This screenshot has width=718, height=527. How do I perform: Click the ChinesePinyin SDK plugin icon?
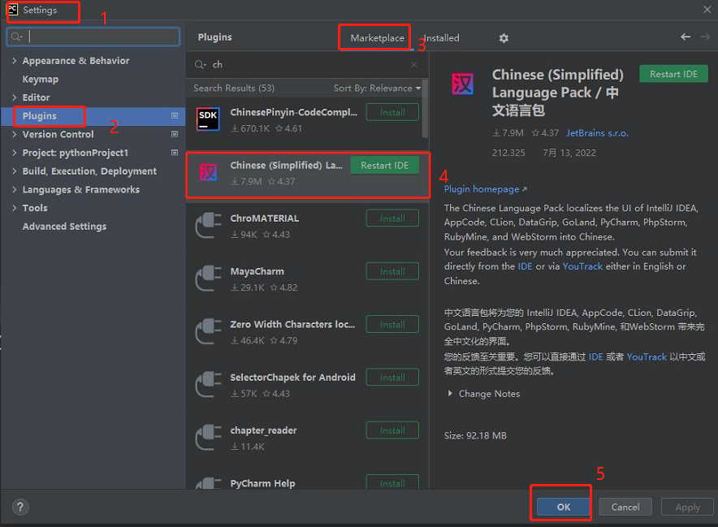tap(208, 119)
